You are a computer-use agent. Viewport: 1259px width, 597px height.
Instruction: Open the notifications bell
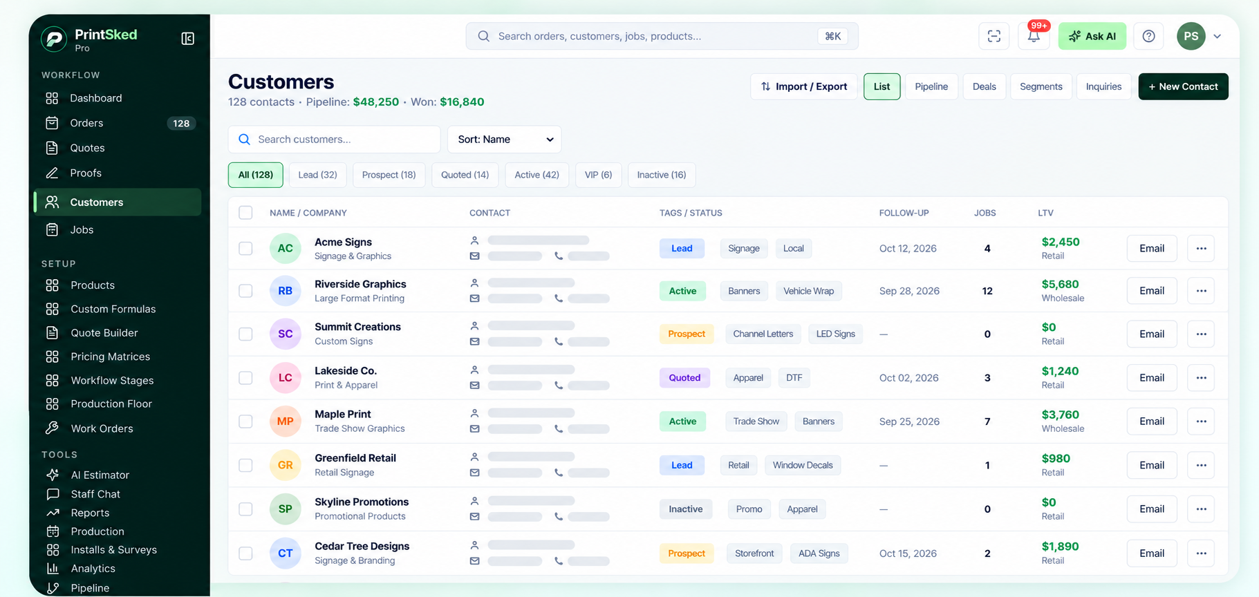1034,36
